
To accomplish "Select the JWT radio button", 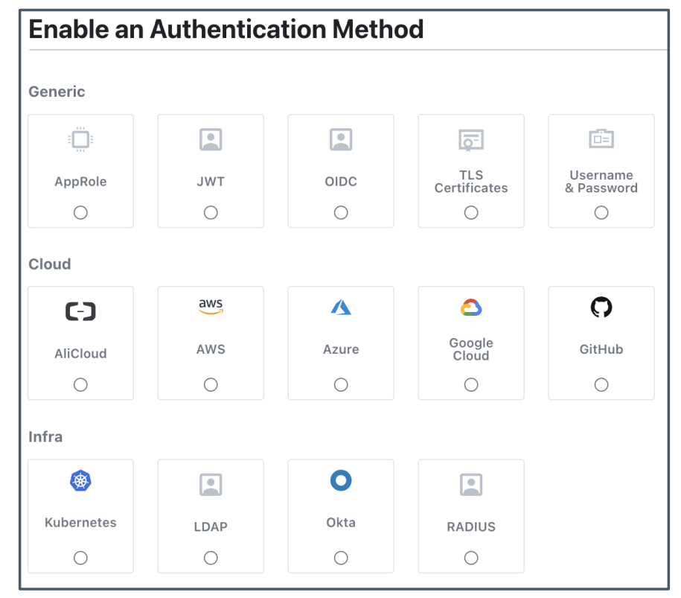I will (211, 213).
